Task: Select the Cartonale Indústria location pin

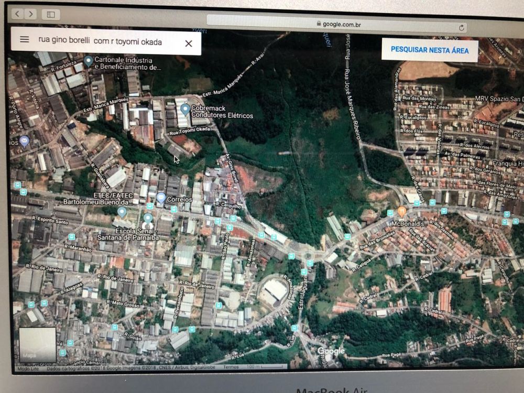Action: point(89,61)
